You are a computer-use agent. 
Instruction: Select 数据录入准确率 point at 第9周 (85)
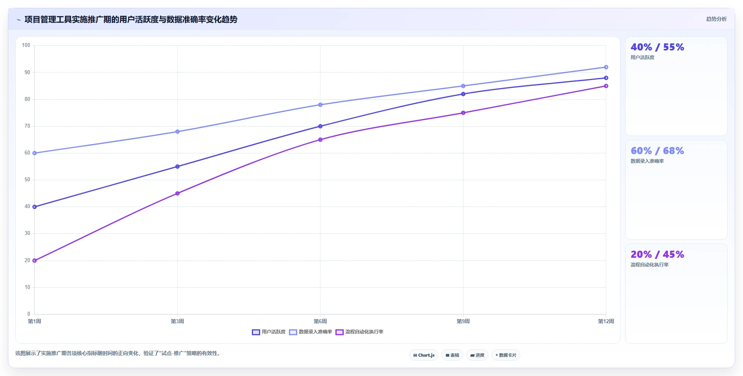(x=463, y=86)
